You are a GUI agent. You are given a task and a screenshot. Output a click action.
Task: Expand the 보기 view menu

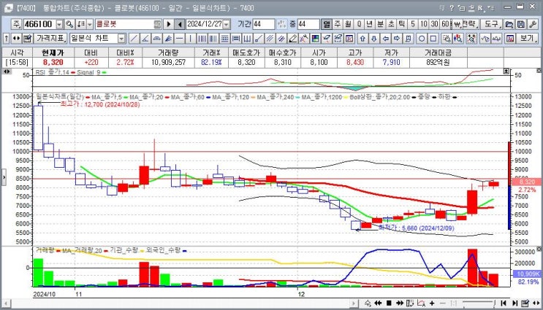(528, 39)
